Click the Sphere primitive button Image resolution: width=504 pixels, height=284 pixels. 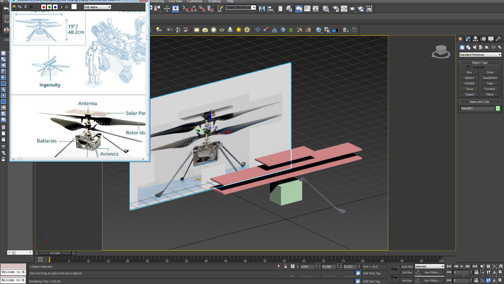tap(470, 78)
